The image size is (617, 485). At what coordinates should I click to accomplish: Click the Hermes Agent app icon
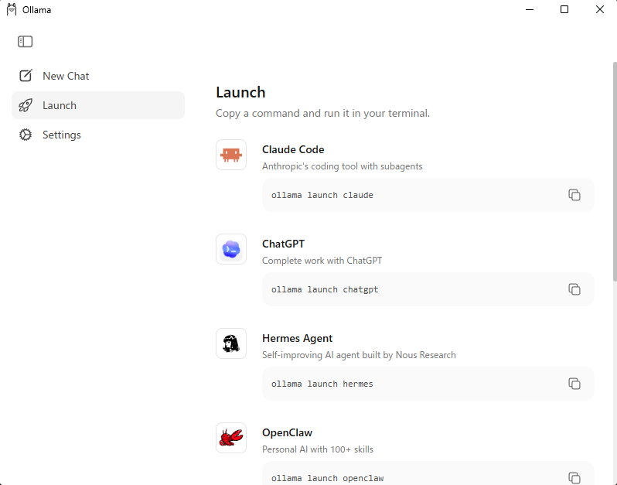231,343
